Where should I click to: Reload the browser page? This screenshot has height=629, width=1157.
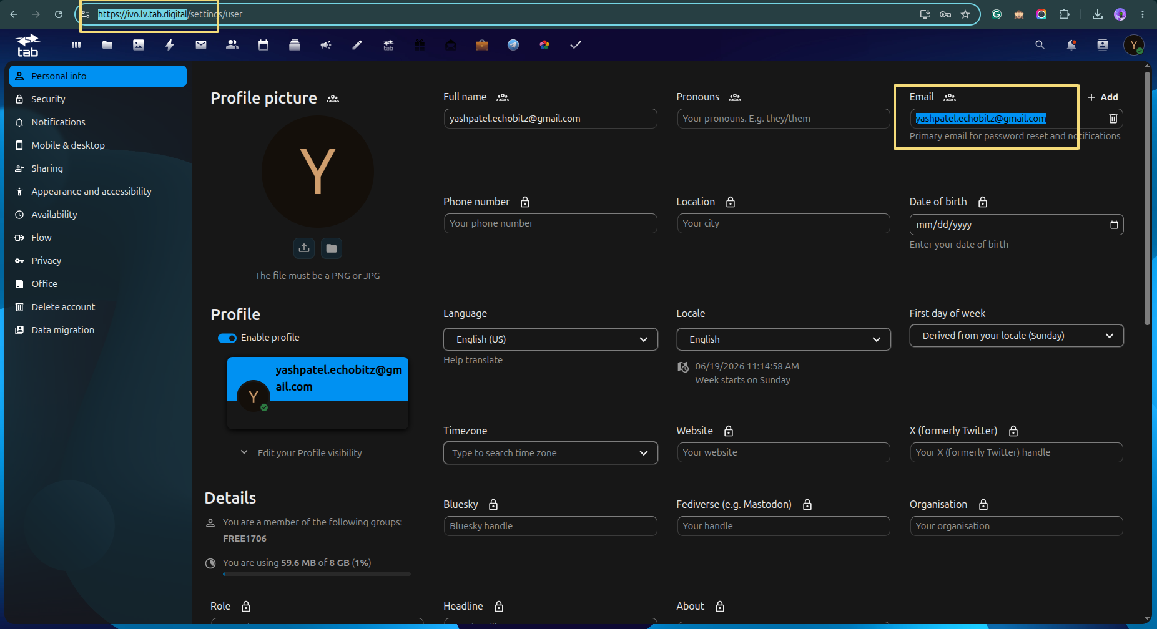pyautogui.click(x=59, y=14)
